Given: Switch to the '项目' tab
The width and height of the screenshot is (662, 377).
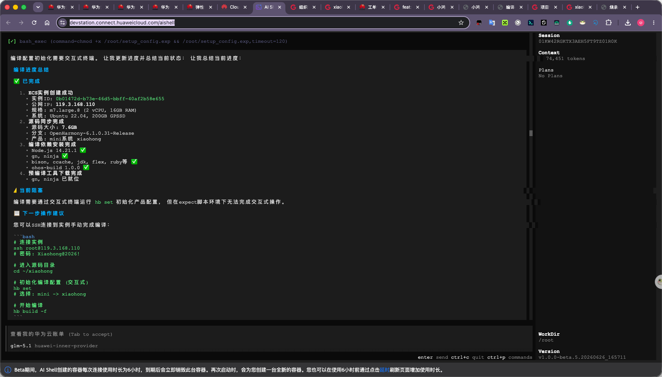Looking at the screenshot, I should point(545,7).
